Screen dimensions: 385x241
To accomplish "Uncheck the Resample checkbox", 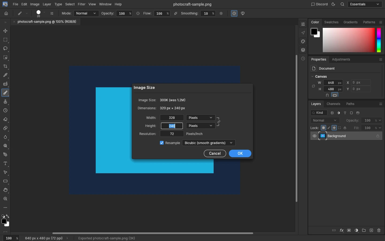I will [162, 143].
